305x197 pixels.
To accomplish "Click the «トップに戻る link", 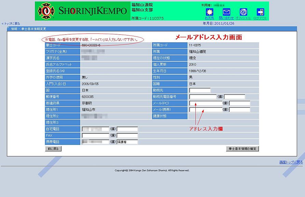I will click(x=11, y=24).
